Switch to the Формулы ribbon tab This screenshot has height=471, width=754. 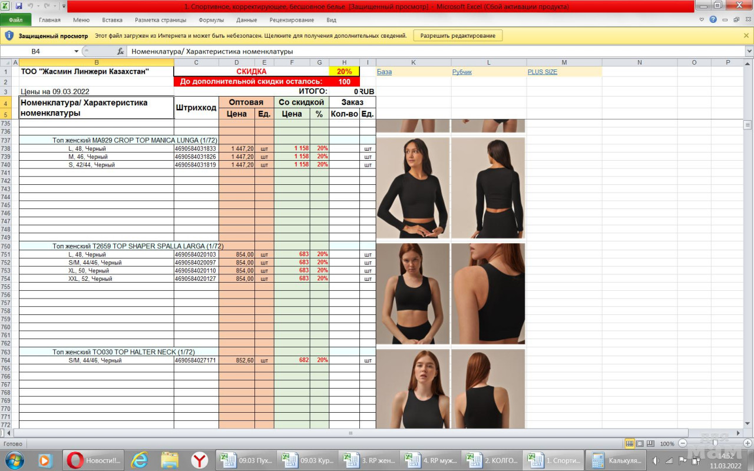pyautogui.click(x=211, y=19)
